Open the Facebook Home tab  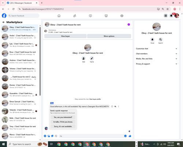(59, 16)
